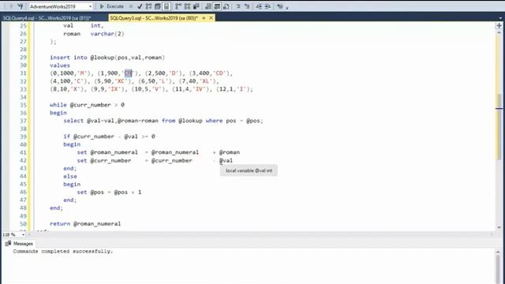Select Results to Text icon

pyautogui.click(x=208, y=6)
